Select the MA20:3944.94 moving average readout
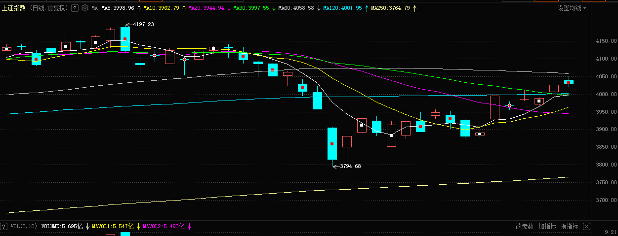 point(206,8)
